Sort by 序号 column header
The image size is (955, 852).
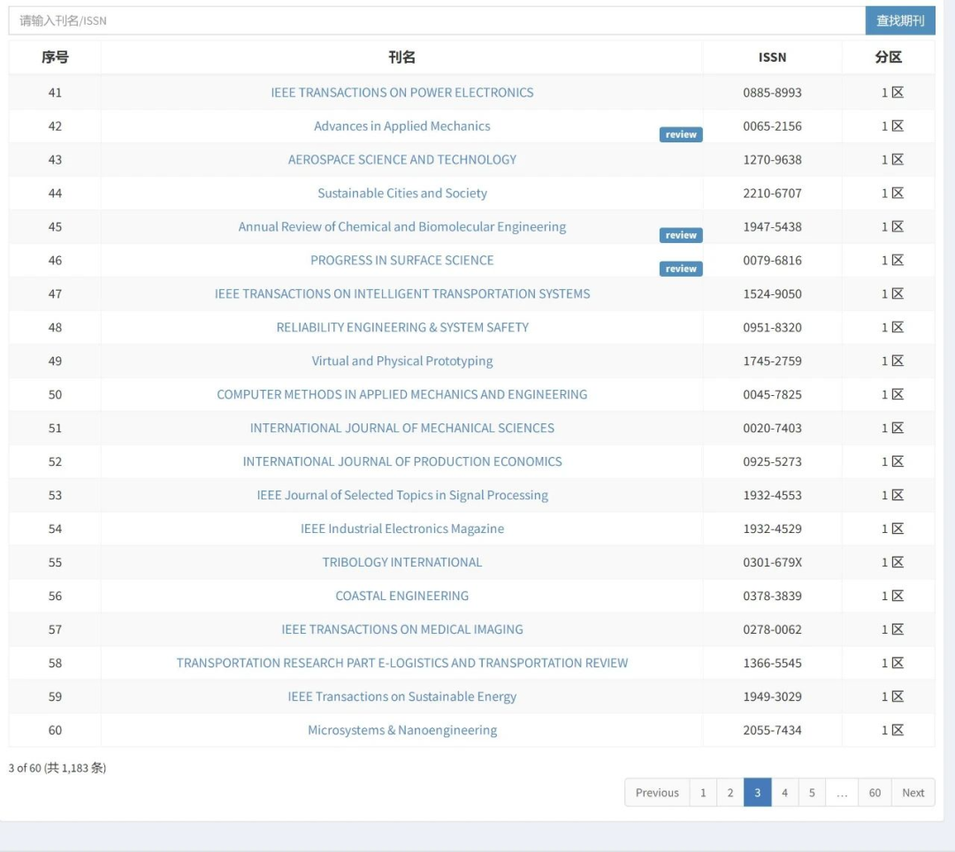(55, 57)
